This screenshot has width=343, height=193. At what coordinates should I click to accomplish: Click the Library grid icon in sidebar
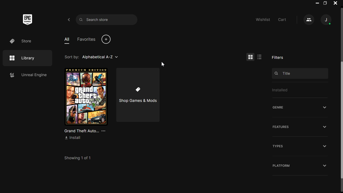[x=12, y=58]
